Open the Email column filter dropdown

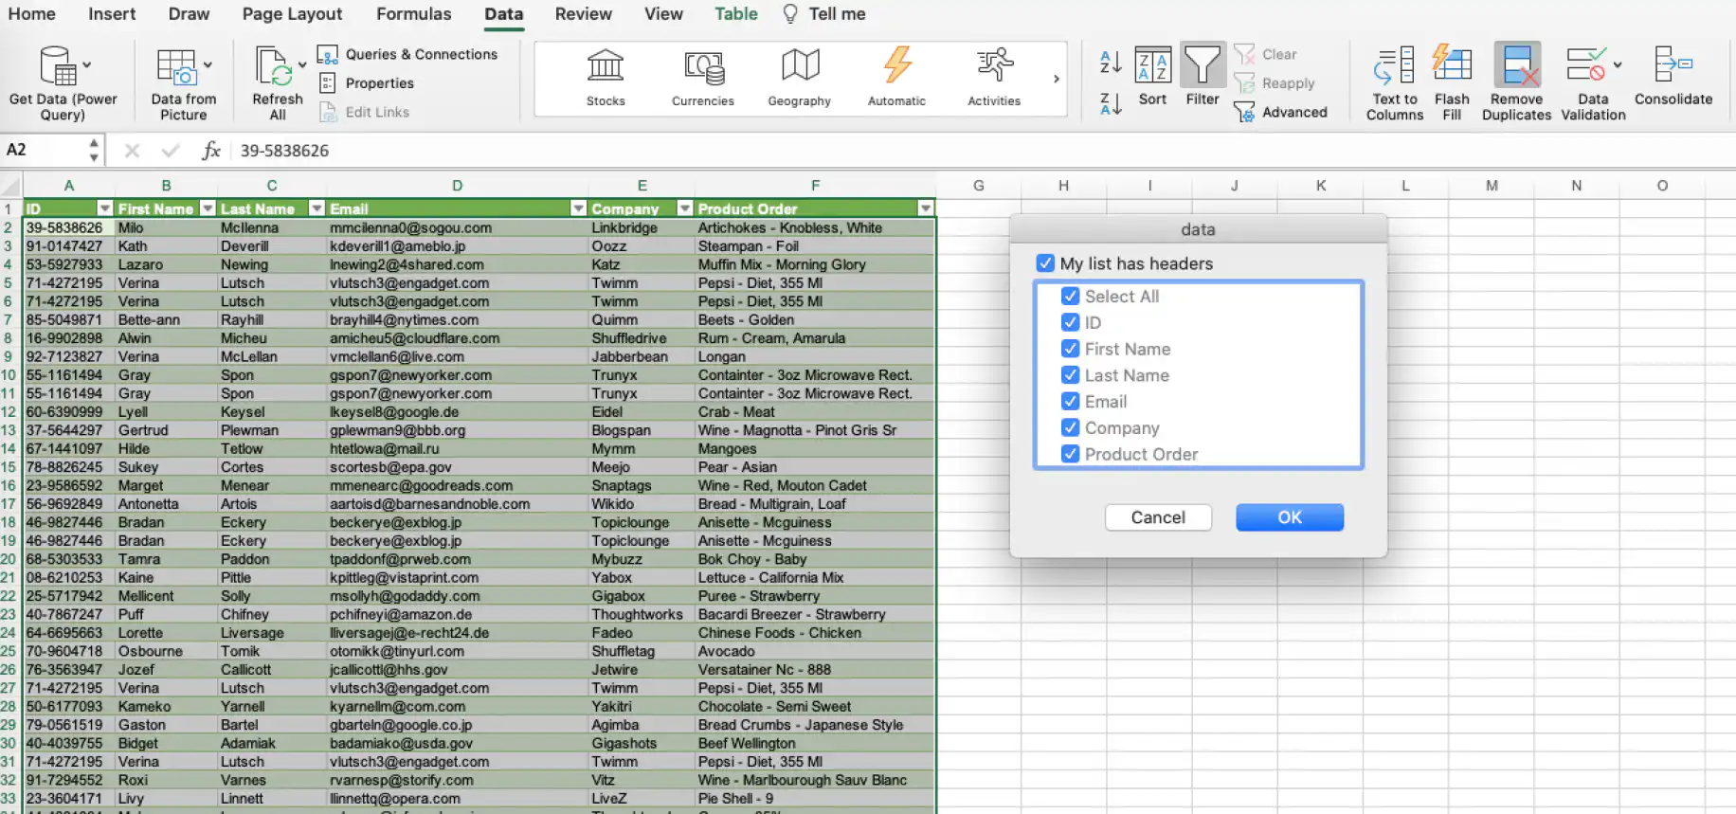pyautogui.click(x=578, y=208)
